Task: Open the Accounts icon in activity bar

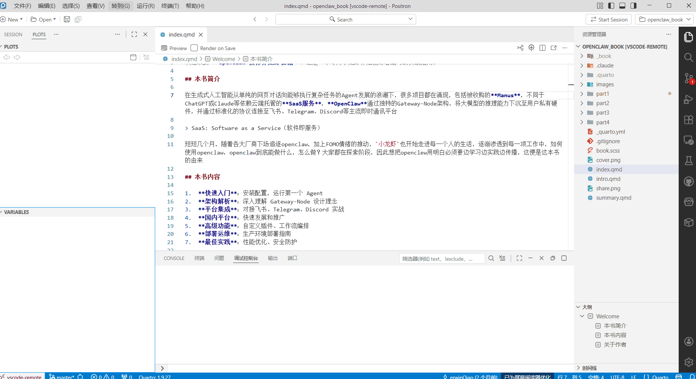Action: pyautogui.click(x=688, y=342)
